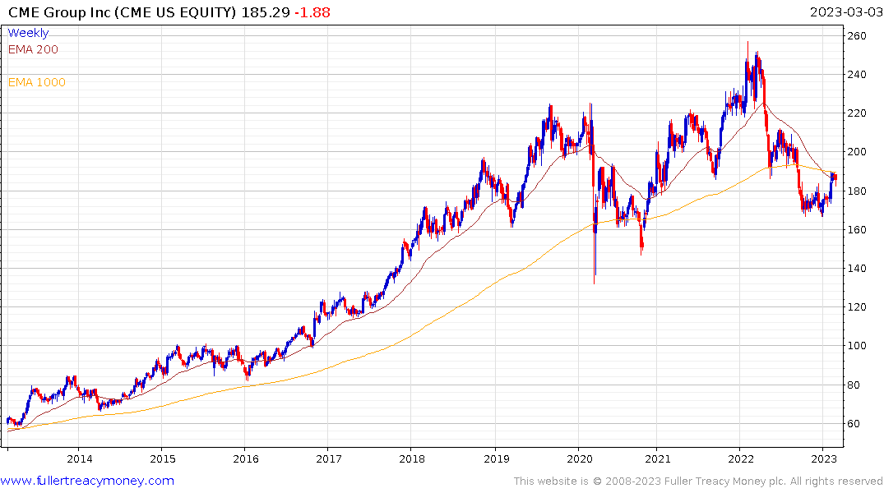This screenshot has width=884, height=493.
Task: Click the 200 price axis label
Action: [857, 151]
